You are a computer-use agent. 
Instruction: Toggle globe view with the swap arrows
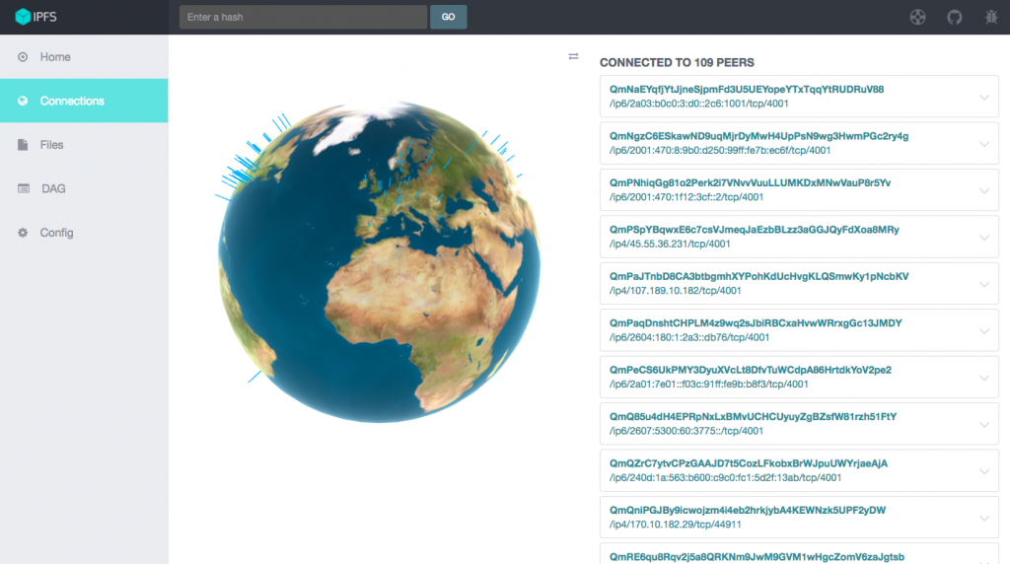pos(573,56)
